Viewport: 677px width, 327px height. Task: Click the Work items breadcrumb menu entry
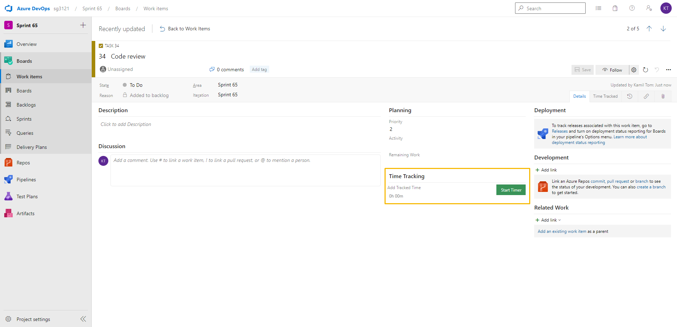(x=156, y=8)
